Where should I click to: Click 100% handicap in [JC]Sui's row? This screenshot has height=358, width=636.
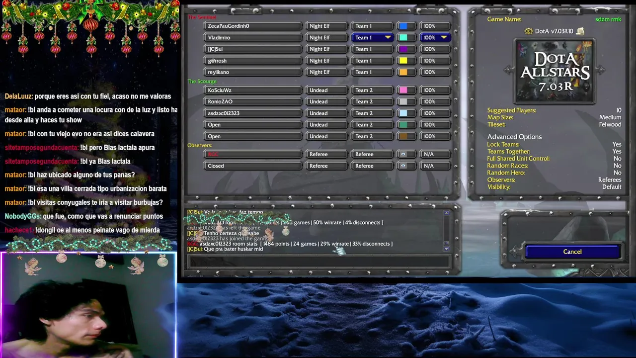pos(435,49)
